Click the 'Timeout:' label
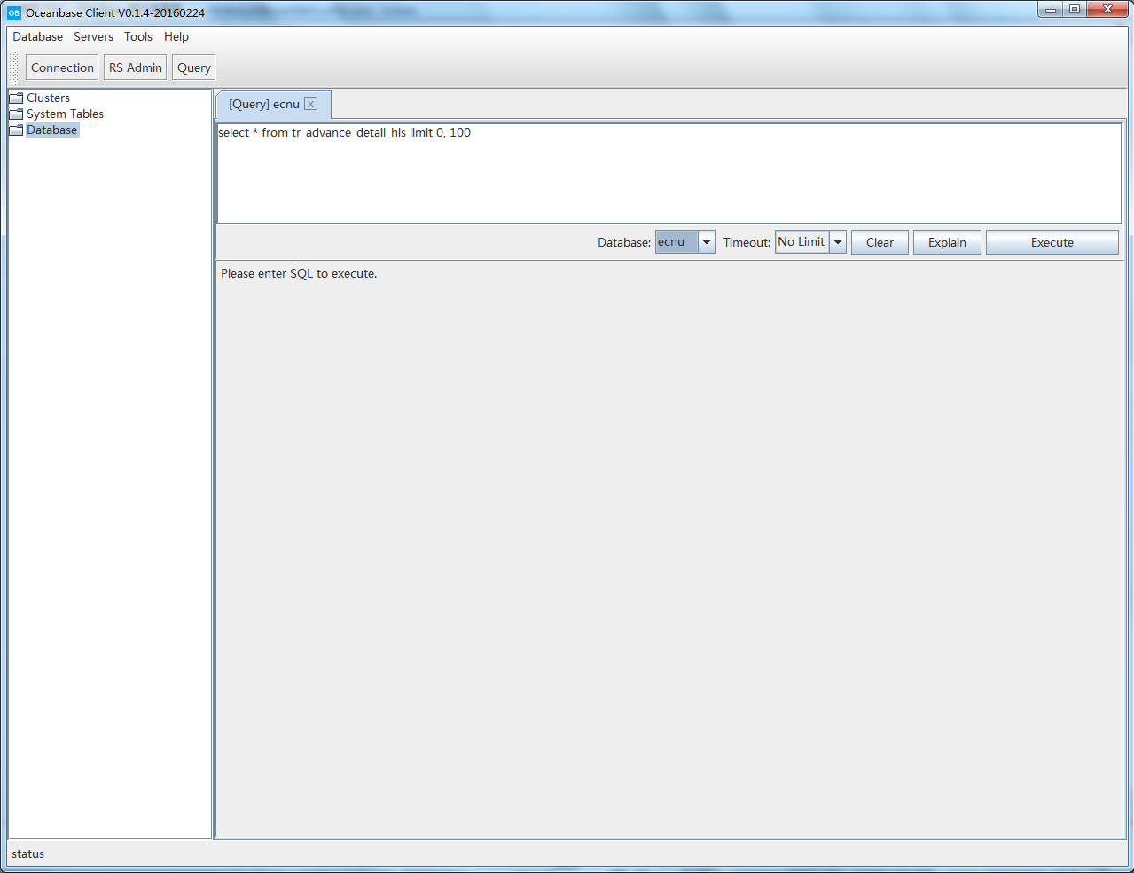 tap(747, 242)
